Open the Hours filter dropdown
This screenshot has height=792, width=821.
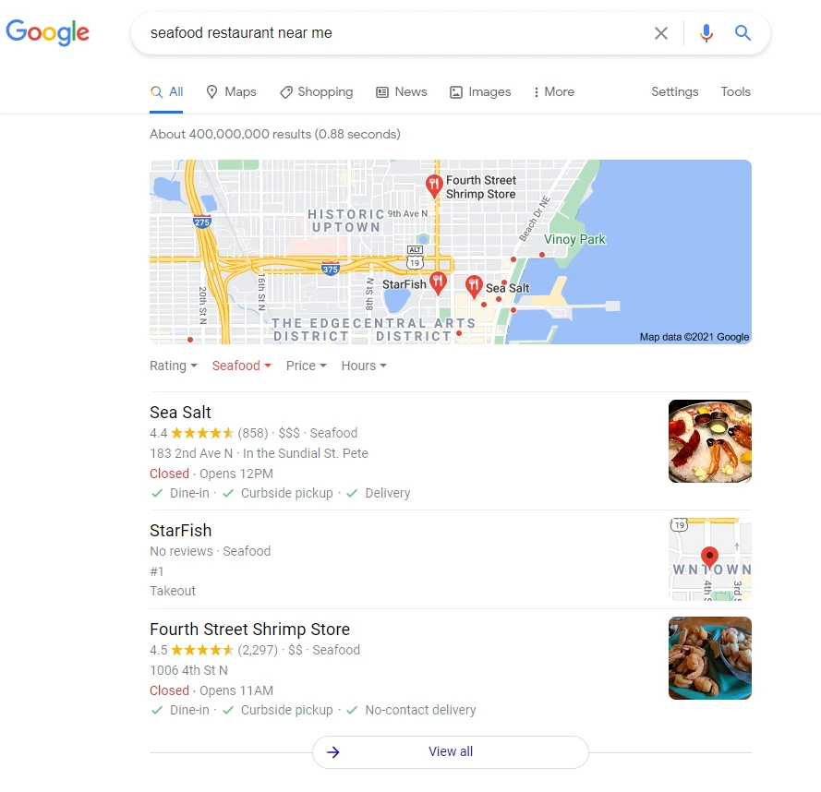pos(364,366)
